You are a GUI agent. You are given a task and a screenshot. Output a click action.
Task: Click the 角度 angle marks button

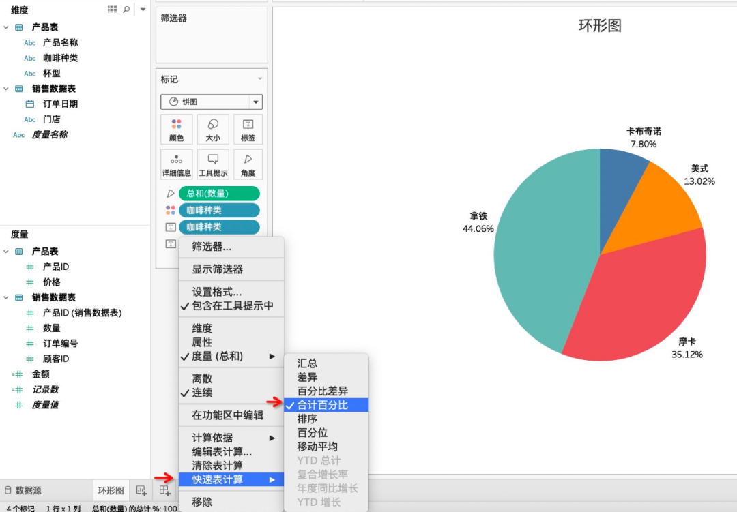248,165
